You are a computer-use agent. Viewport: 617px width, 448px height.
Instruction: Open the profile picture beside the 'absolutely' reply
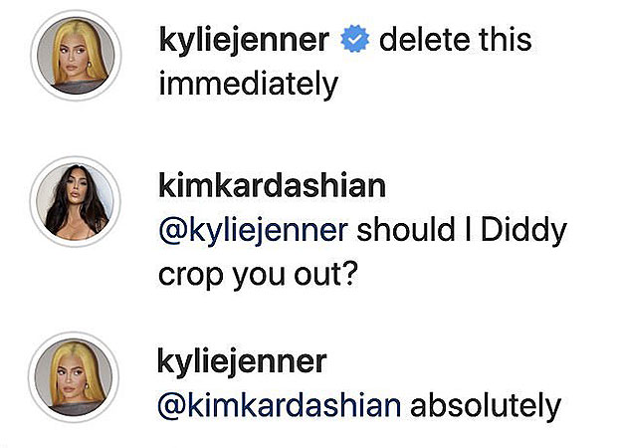coord(74,377)
